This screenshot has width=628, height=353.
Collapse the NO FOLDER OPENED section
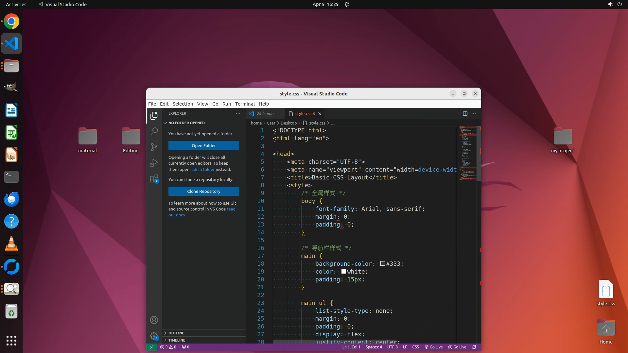click(186, 123)
